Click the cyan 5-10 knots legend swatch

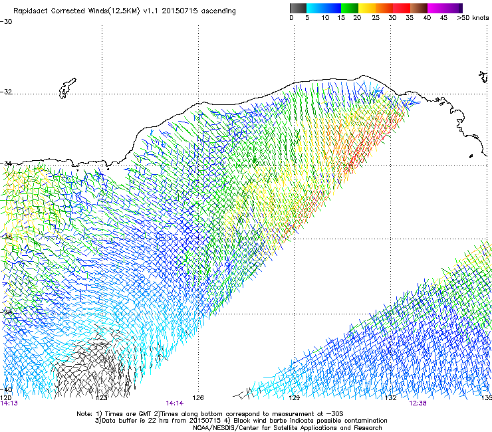(315, 8)
